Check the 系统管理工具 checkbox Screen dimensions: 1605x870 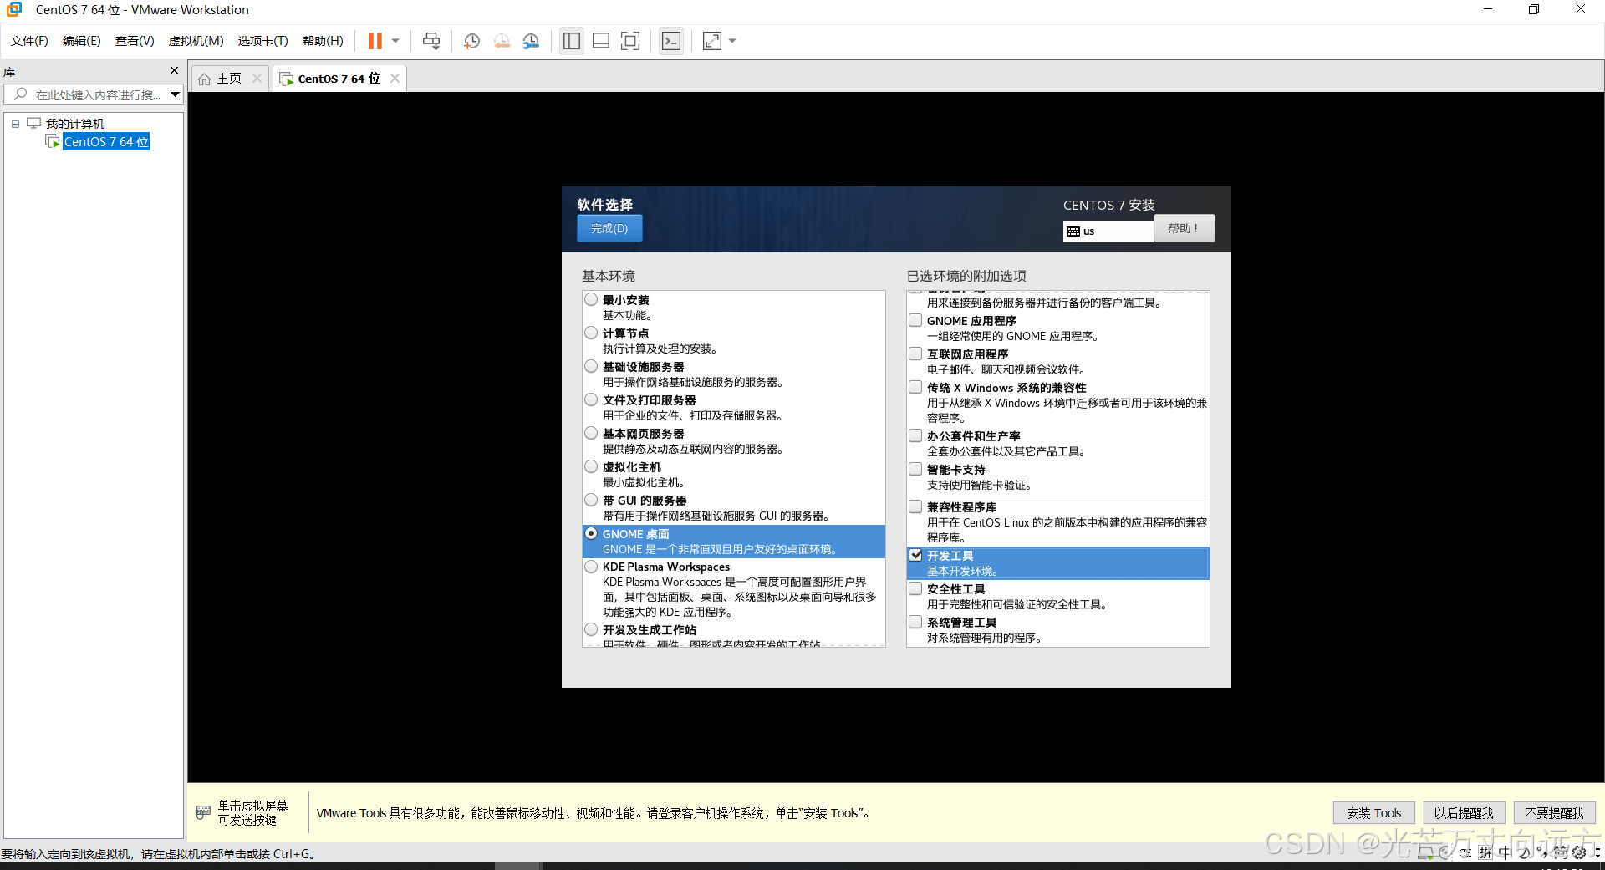(915, 622)
